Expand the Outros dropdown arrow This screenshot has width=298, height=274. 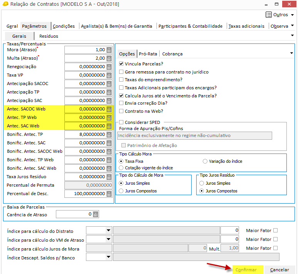293,15
